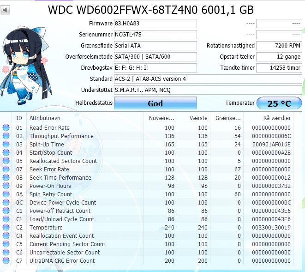Select the Read Error Rate attribute name
The image size is (305, 272).
point(49,128)
